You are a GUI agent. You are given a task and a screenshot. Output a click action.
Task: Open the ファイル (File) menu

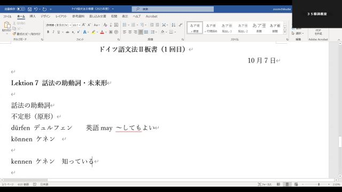click(x=7, y=17)
